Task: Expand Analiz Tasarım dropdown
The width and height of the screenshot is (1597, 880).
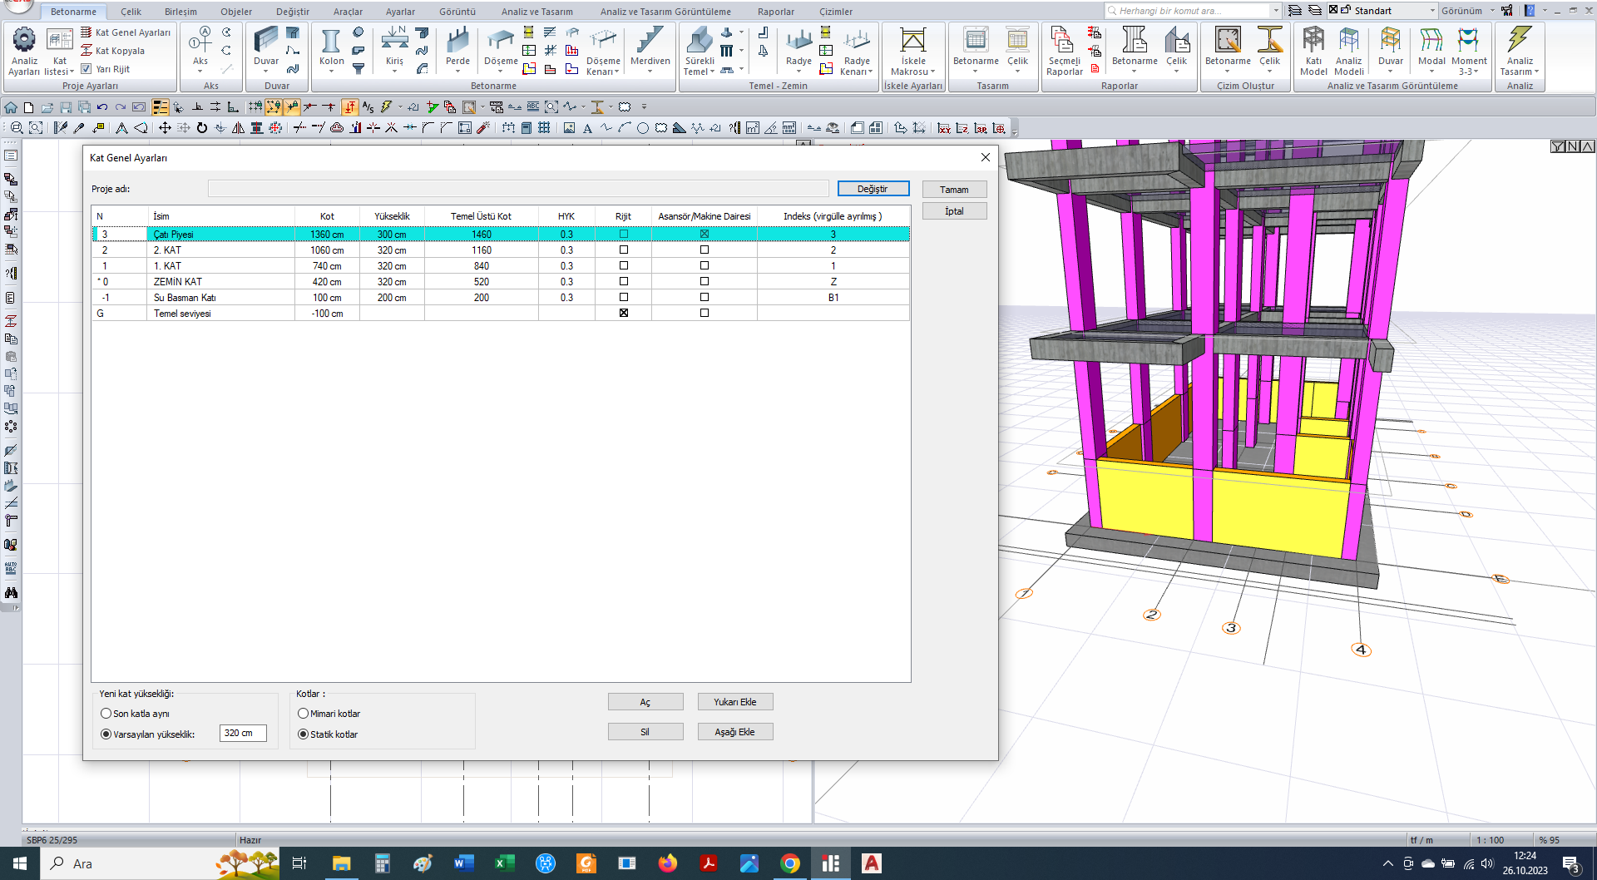Action: pos(1537,72)
